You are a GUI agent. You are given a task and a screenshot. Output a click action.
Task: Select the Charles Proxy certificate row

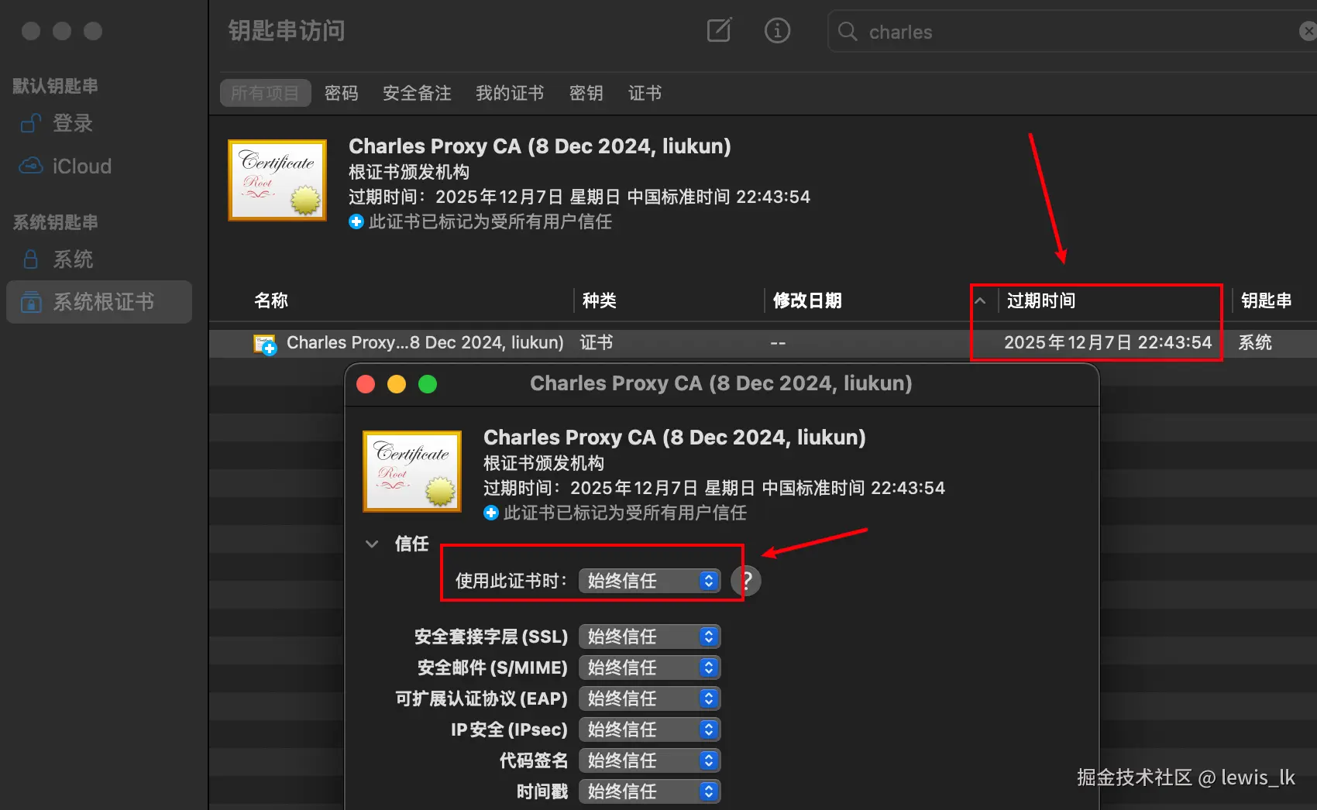[763, 343]
